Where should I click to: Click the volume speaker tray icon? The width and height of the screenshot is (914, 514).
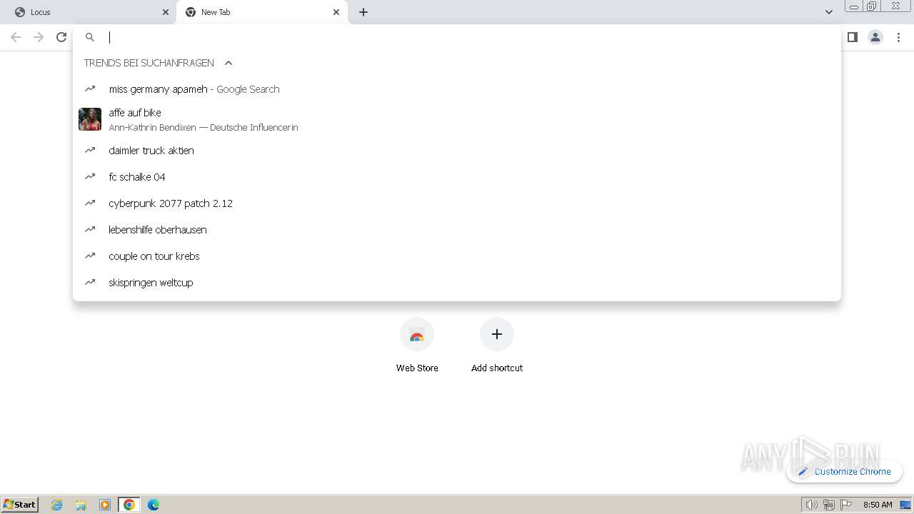(x=811, y=505)
